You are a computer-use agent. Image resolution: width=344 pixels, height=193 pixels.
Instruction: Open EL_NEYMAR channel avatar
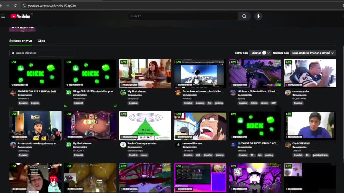[x=288, y=93]
